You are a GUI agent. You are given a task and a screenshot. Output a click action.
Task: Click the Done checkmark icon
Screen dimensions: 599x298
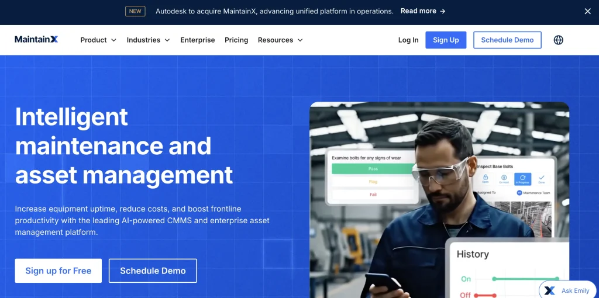point(541,179)
